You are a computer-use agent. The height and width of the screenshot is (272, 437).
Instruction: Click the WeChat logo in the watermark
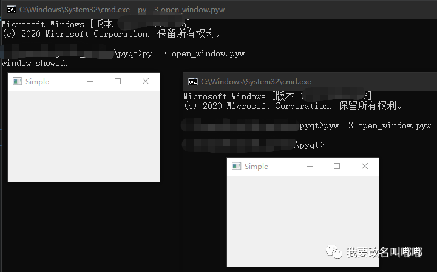coord(333,252)
